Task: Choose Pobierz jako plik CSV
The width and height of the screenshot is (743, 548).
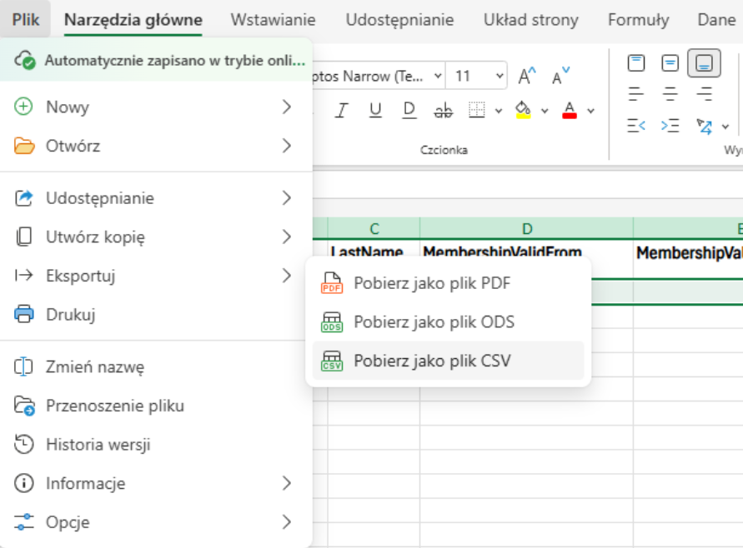Action: pos(432,361)
